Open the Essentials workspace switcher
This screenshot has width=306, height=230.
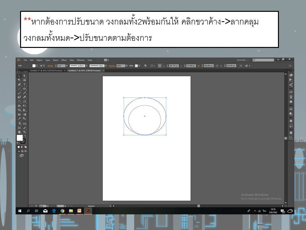[243, 60]
